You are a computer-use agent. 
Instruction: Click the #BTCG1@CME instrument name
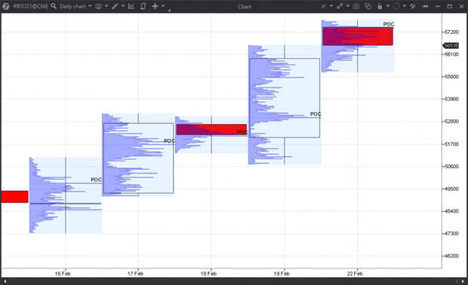[x=31, y=6]
